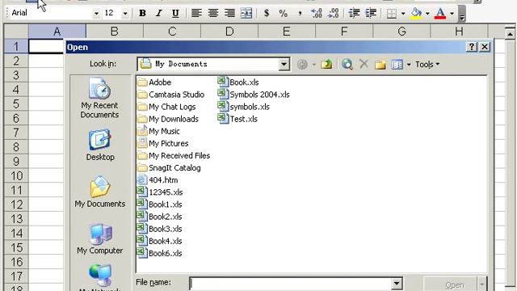Select the My Pictures folder

click(x=163, y=143)
